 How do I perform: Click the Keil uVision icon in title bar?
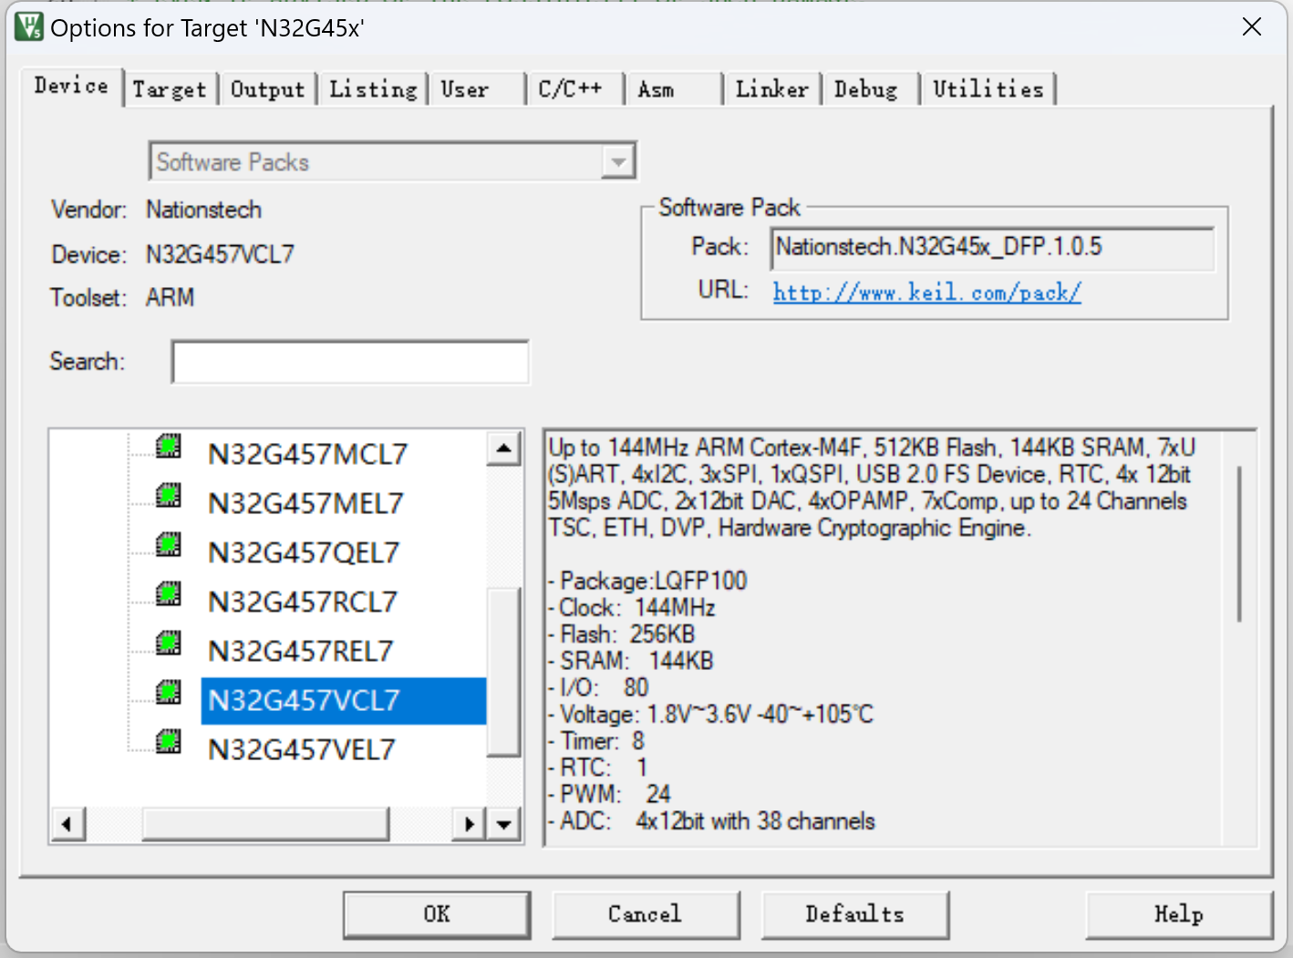tap(28, 27)
